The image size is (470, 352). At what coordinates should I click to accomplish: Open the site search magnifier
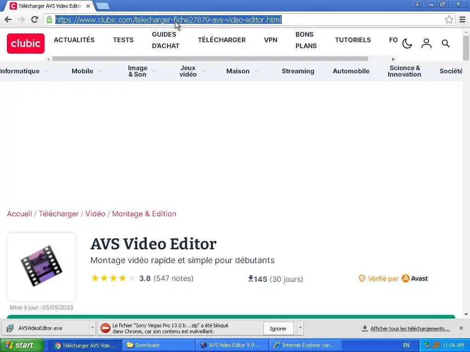click(x=446, y=44)
